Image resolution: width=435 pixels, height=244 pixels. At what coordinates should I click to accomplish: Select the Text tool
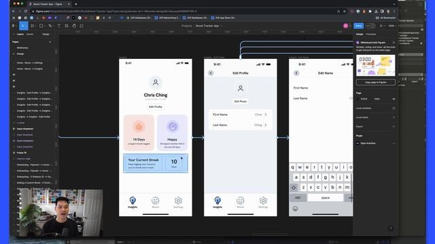point(59,26)
